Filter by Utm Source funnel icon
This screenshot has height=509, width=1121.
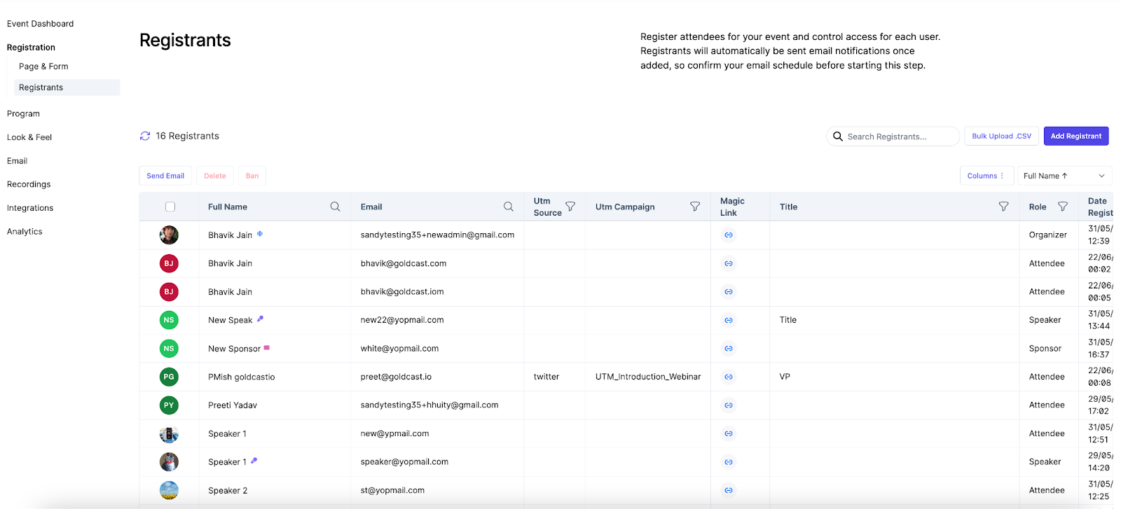coord(570,207)
